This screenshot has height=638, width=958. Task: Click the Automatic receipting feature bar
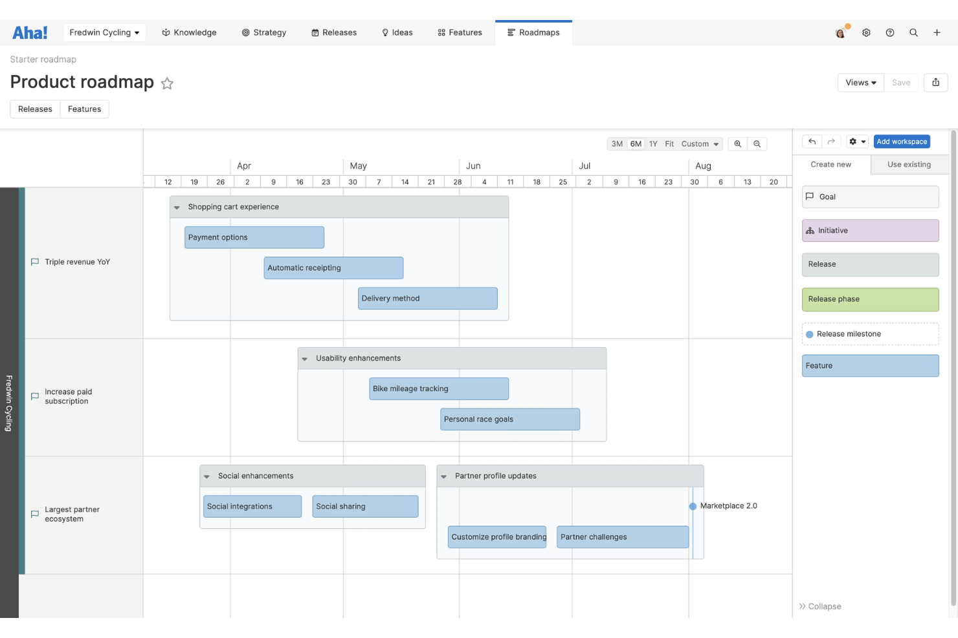[x=333, y=268]
